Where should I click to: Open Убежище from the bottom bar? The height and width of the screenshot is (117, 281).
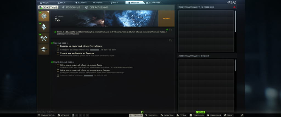click(64, 115)
